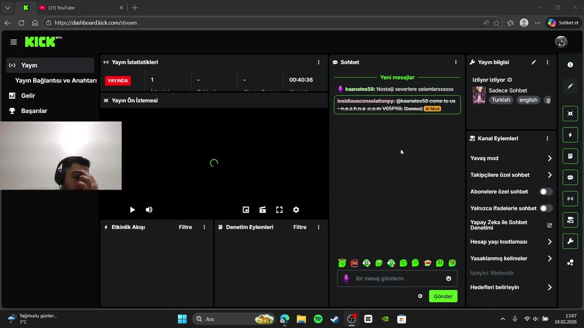Open the Kanal Eylemleri three-dot menu

(547, 138)
